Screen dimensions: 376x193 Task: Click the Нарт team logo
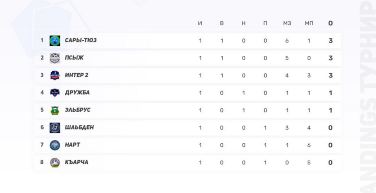tap(55, 145)
